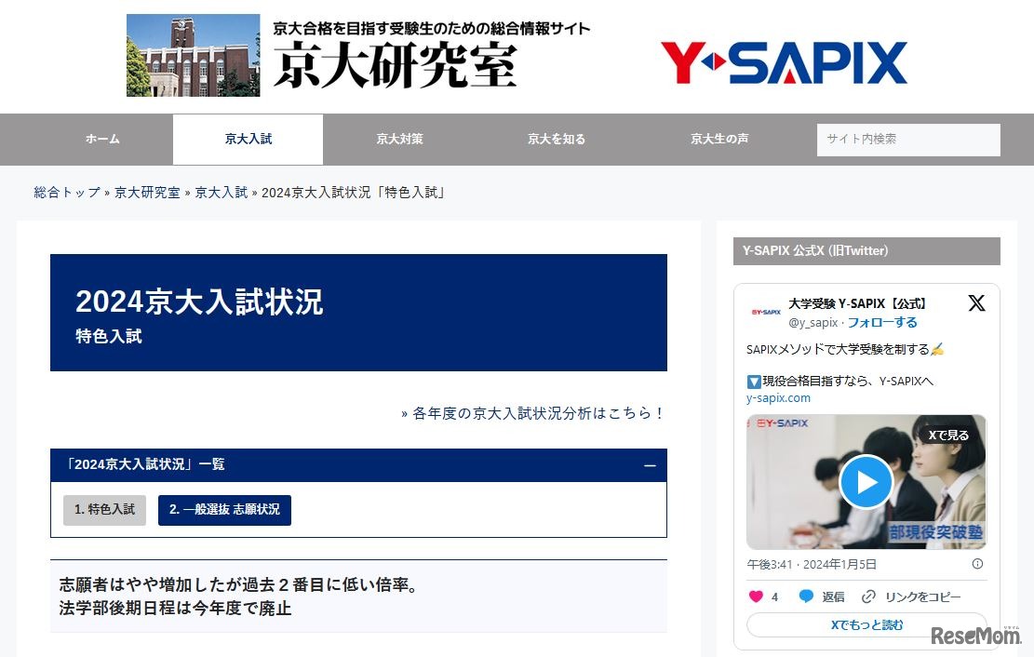Collapse the 「2024京大入試状況」一覧 panel
The image size is (1034, 657).
pyautogui.click(x=650, y=465)
